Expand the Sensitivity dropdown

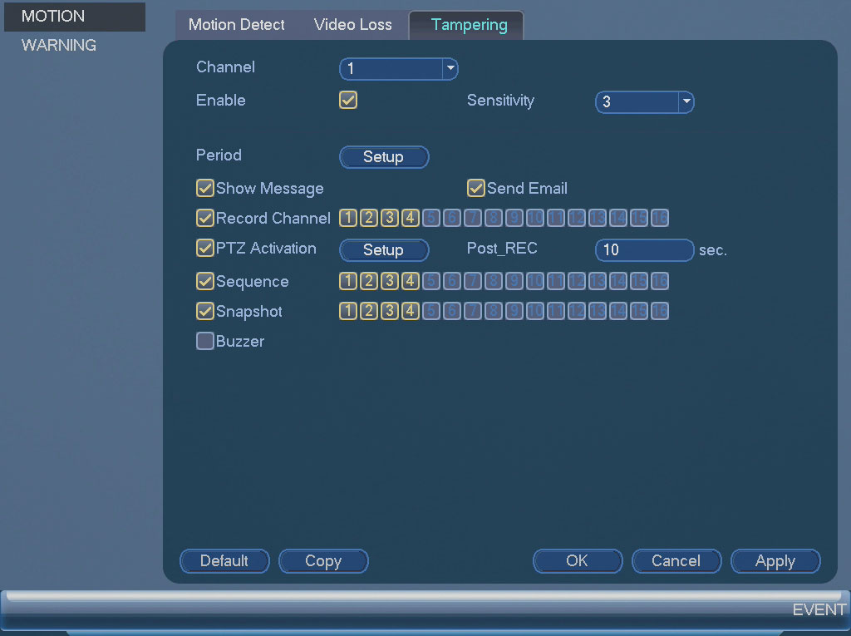(x=644, y=102)
